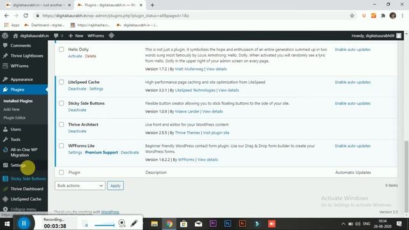Viewport: 409px width, 230px height.
Task: Delete the Hello Dolly plugin
Action: (x=91, y=56)
